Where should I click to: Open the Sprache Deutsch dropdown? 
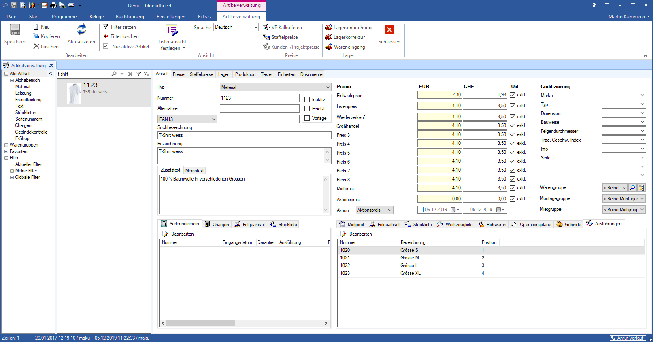[x=256, y=28]
